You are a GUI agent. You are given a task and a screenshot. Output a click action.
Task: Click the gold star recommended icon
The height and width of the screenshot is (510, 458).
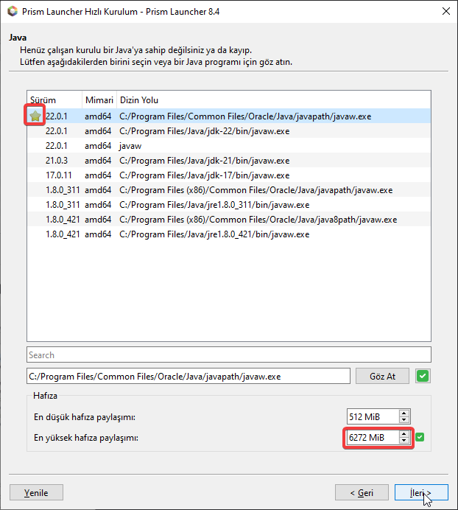point(35,116)
